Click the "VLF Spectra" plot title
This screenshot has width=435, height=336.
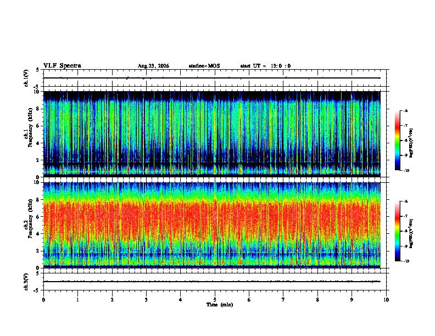click(x=62, y=66)
